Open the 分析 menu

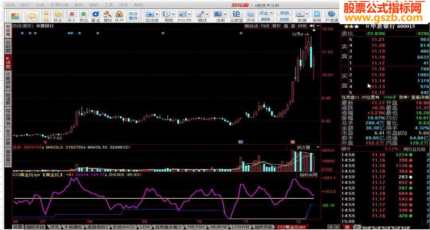[40, 5]
